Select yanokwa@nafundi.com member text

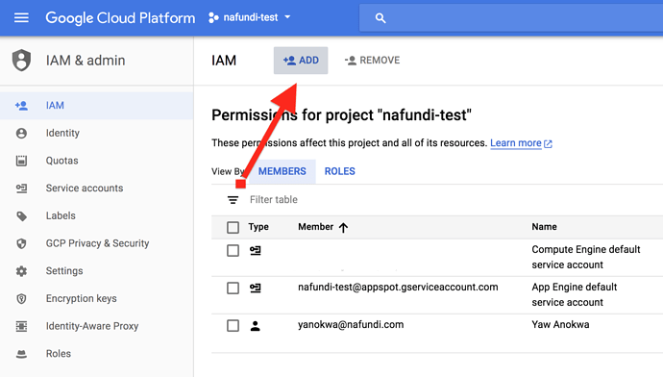(x=351, y=324)
